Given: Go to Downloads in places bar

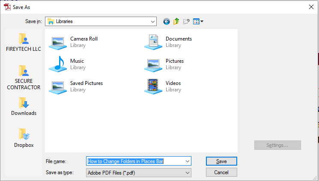Looking at the screenshot, I should coord(24,106).
